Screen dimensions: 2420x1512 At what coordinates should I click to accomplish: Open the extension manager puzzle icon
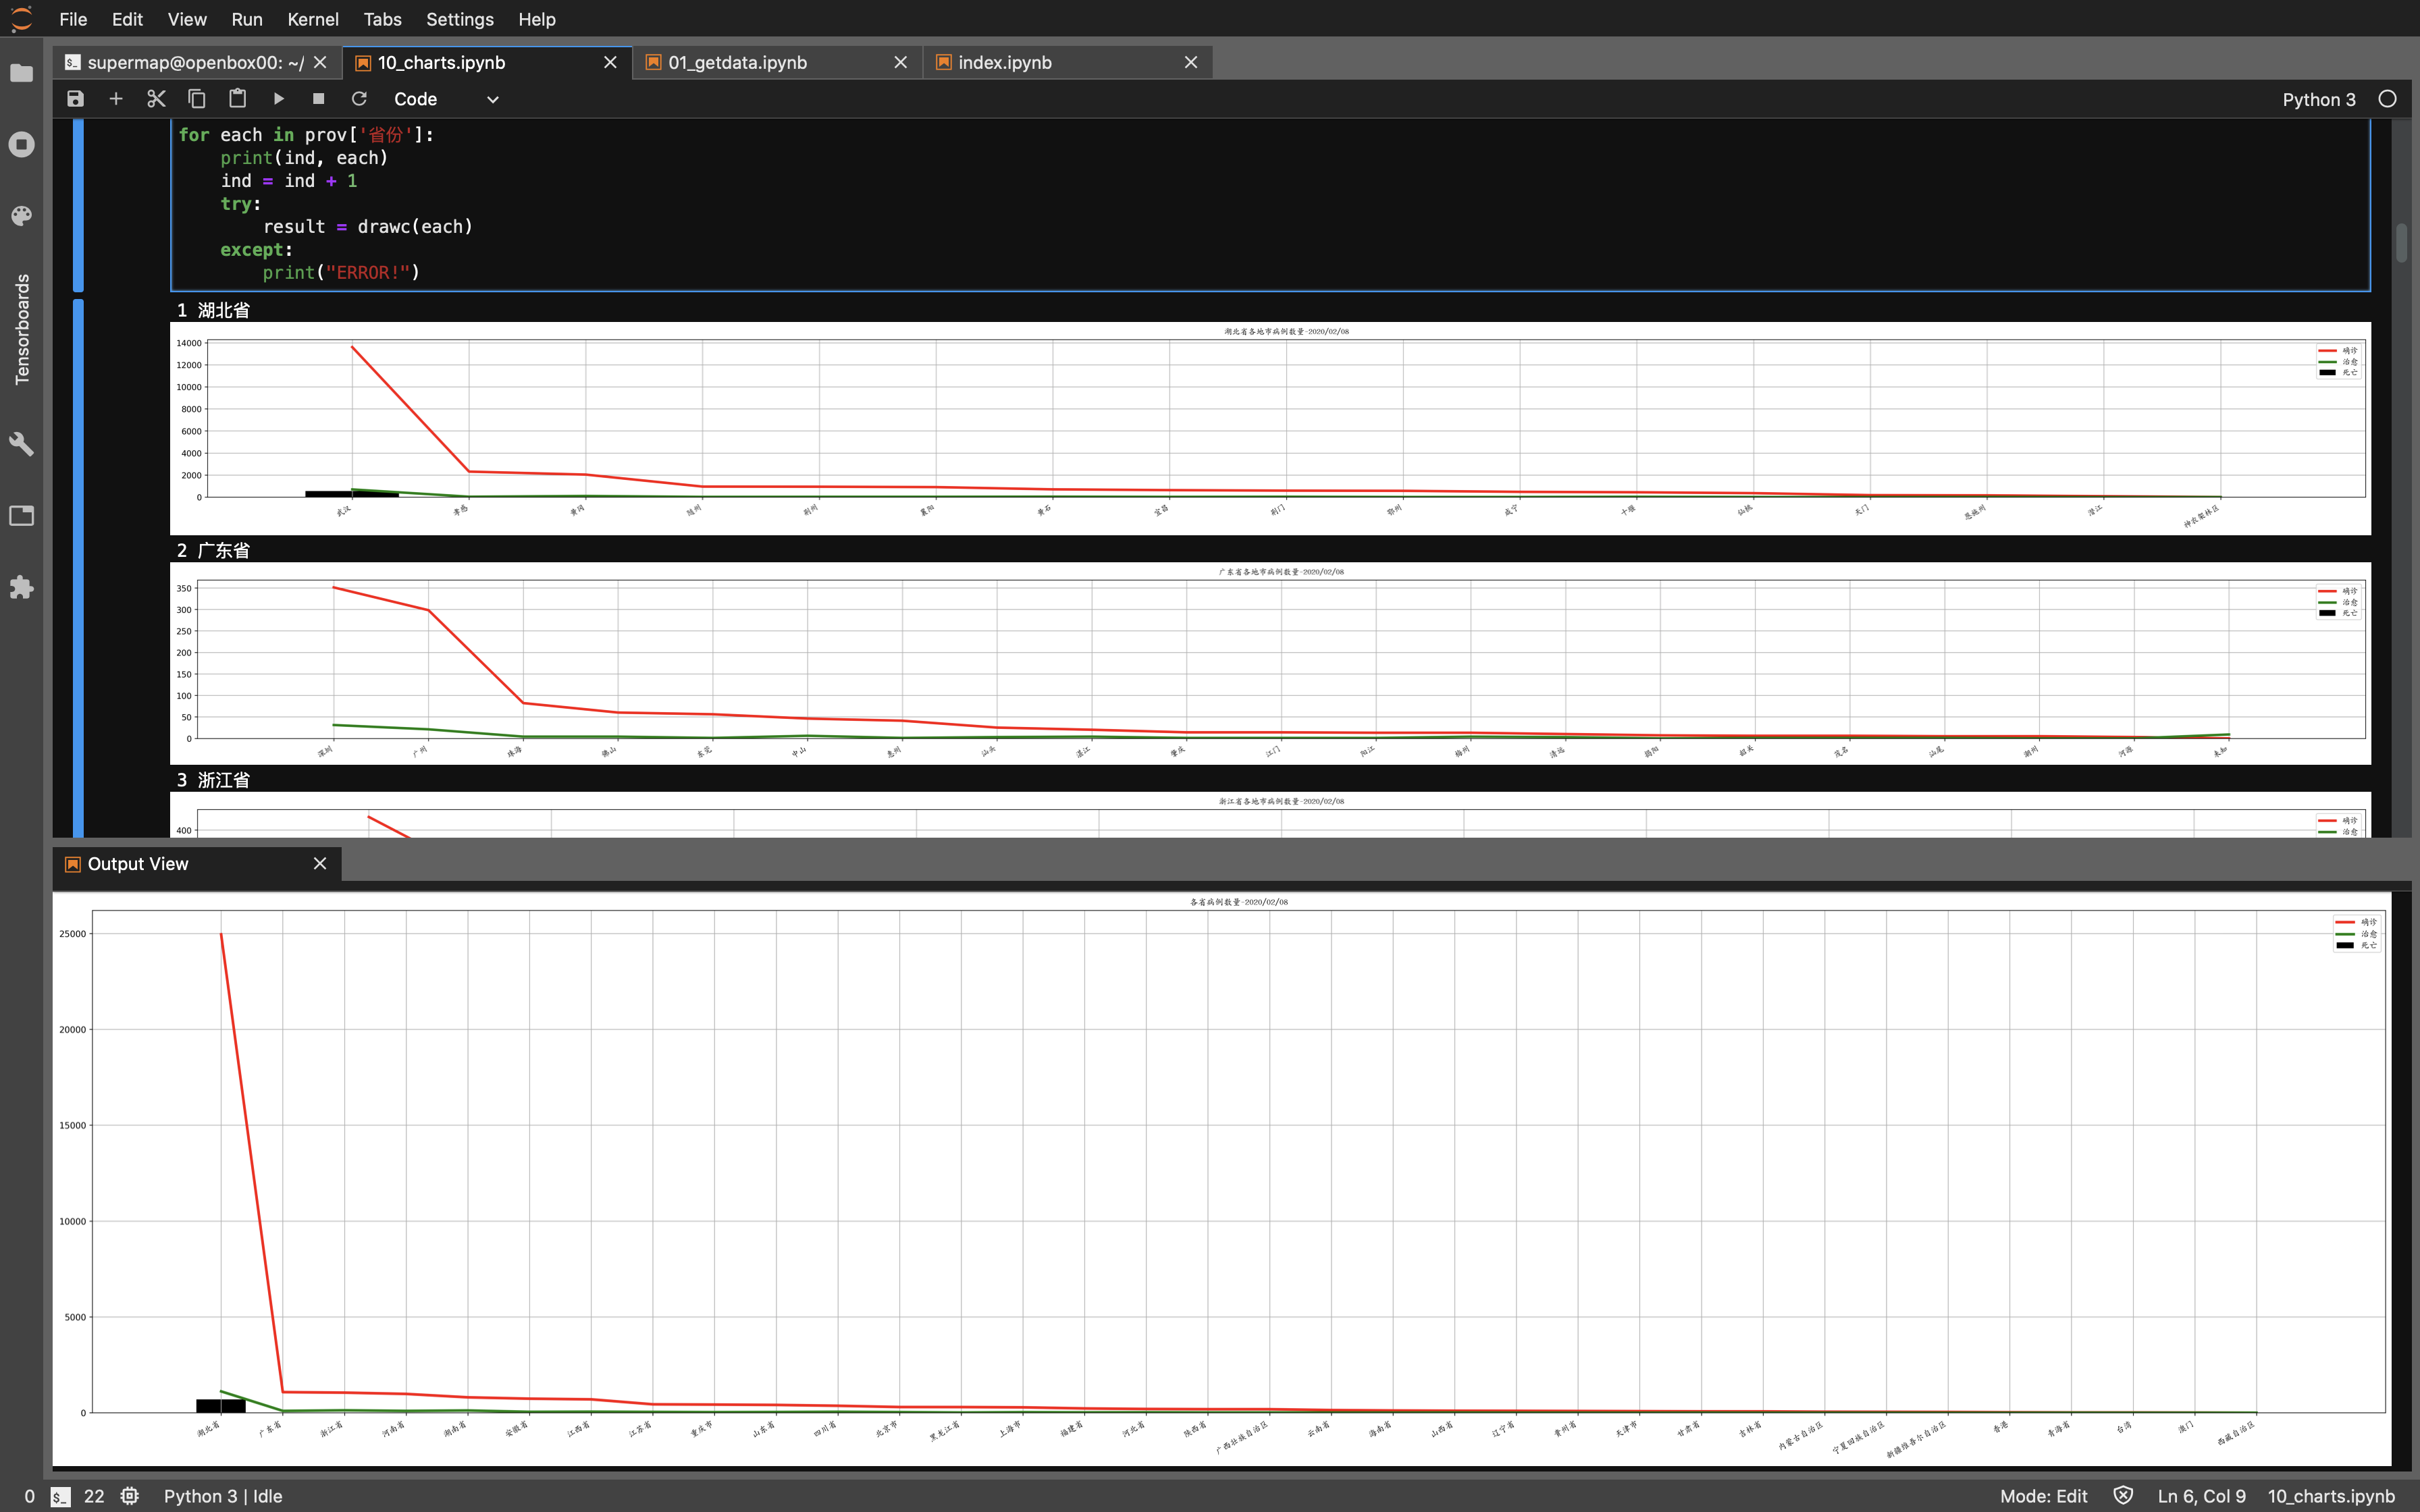21,587
